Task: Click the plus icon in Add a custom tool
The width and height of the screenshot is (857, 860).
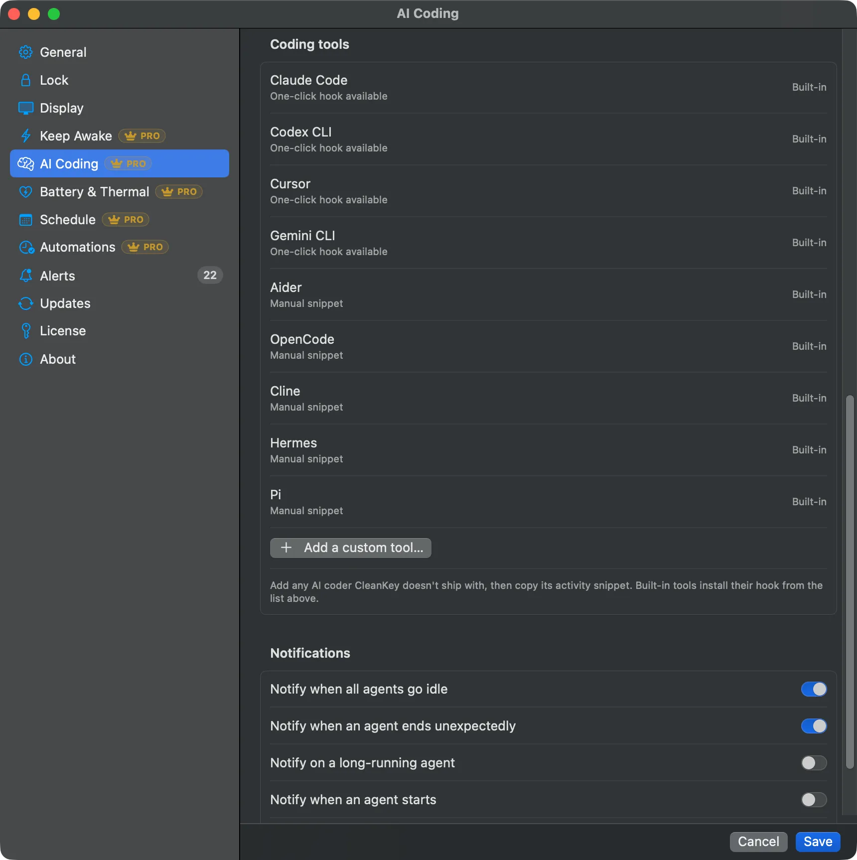Action: click(x=286, y=548)
